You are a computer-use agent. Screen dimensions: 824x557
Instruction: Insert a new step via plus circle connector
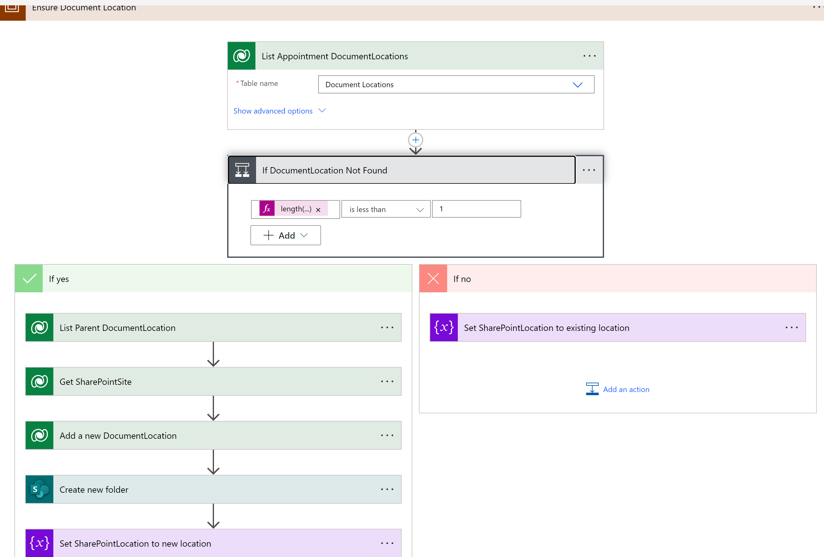click(415, 140)
